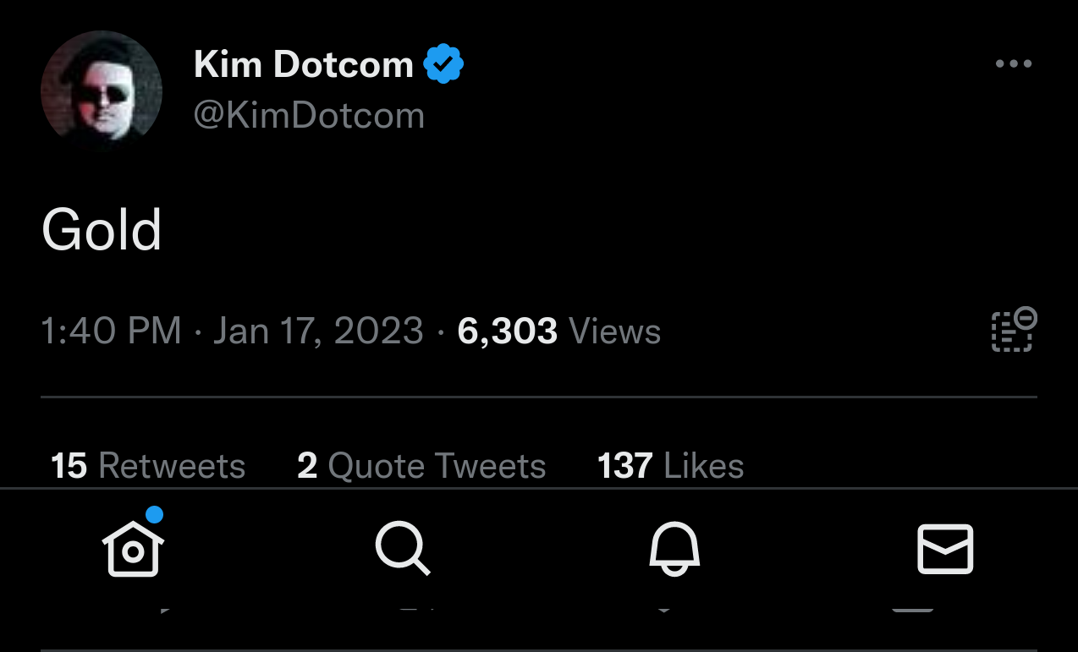Tap the 1:40 PM timestamp
This screenshot has width=1078, height=652.
(x=111, y=331)
